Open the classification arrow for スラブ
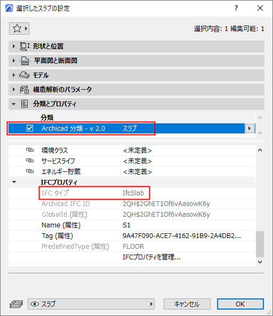Viewport: 273px width, 316px height. click(250, 128)
